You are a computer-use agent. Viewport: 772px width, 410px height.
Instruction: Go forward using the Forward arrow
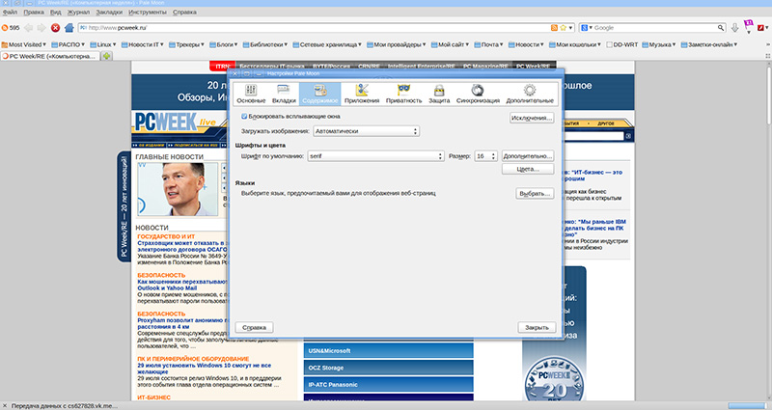click(x=41, y=28)
